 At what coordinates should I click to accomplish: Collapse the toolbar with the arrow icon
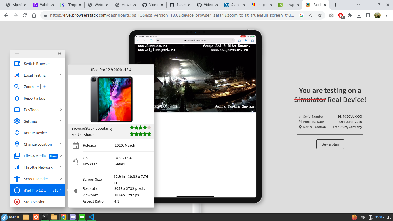coord(59,54)
